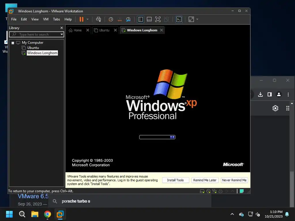Toggle the Chrome side panel icon

(x=270, y=94)
